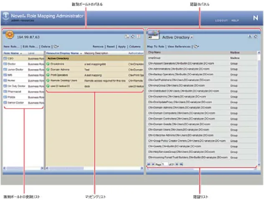Select the cmpGroup Mailbox row
Screen dimensions: 264x200
coord(202,58)
